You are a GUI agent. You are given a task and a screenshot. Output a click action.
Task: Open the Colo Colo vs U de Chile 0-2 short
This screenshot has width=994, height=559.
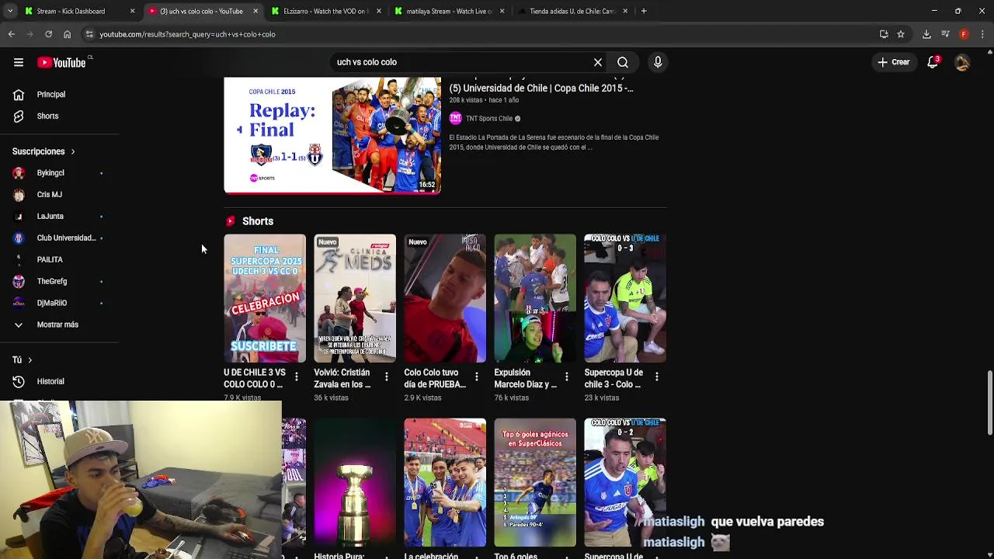625,483
